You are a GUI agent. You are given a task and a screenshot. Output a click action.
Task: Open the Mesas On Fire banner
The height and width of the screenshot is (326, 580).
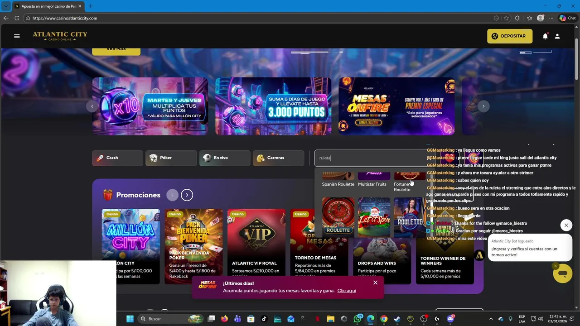(x=396, y=106)
